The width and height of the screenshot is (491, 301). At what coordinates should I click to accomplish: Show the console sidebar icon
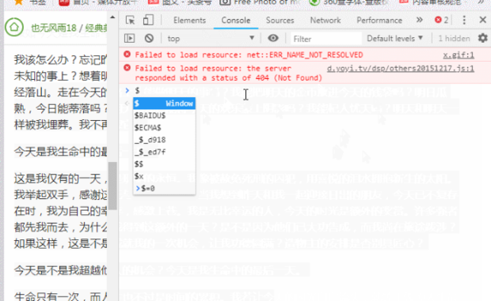(129, 39)
